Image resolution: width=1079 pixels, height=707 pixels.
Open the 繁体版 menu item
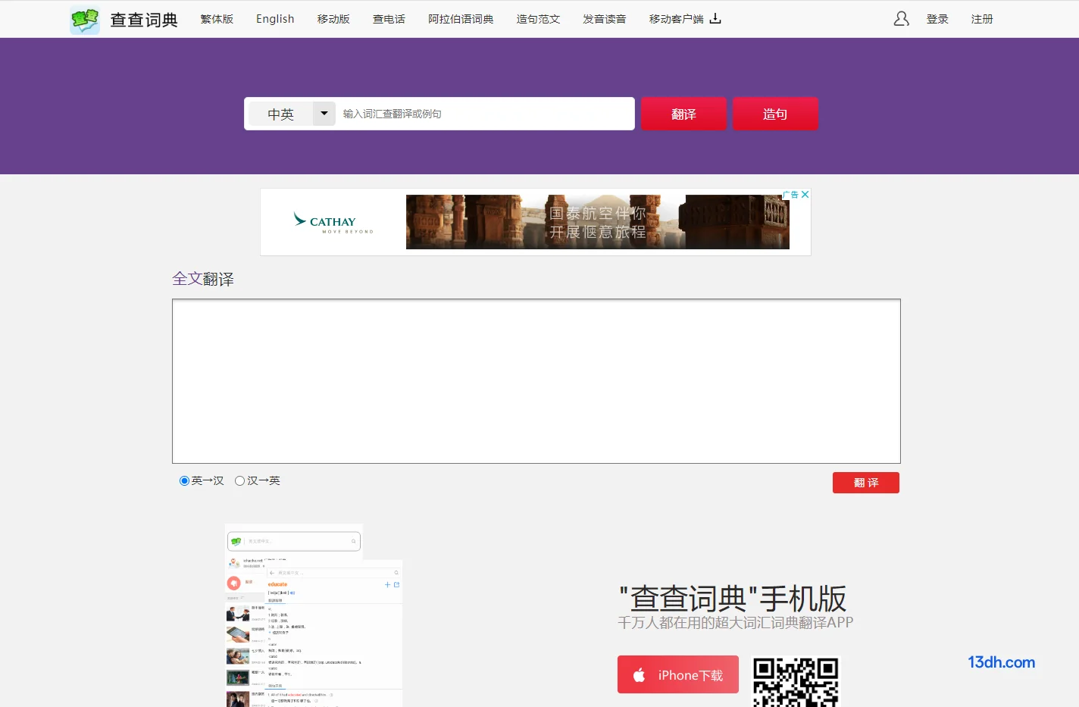click(217, 19)
